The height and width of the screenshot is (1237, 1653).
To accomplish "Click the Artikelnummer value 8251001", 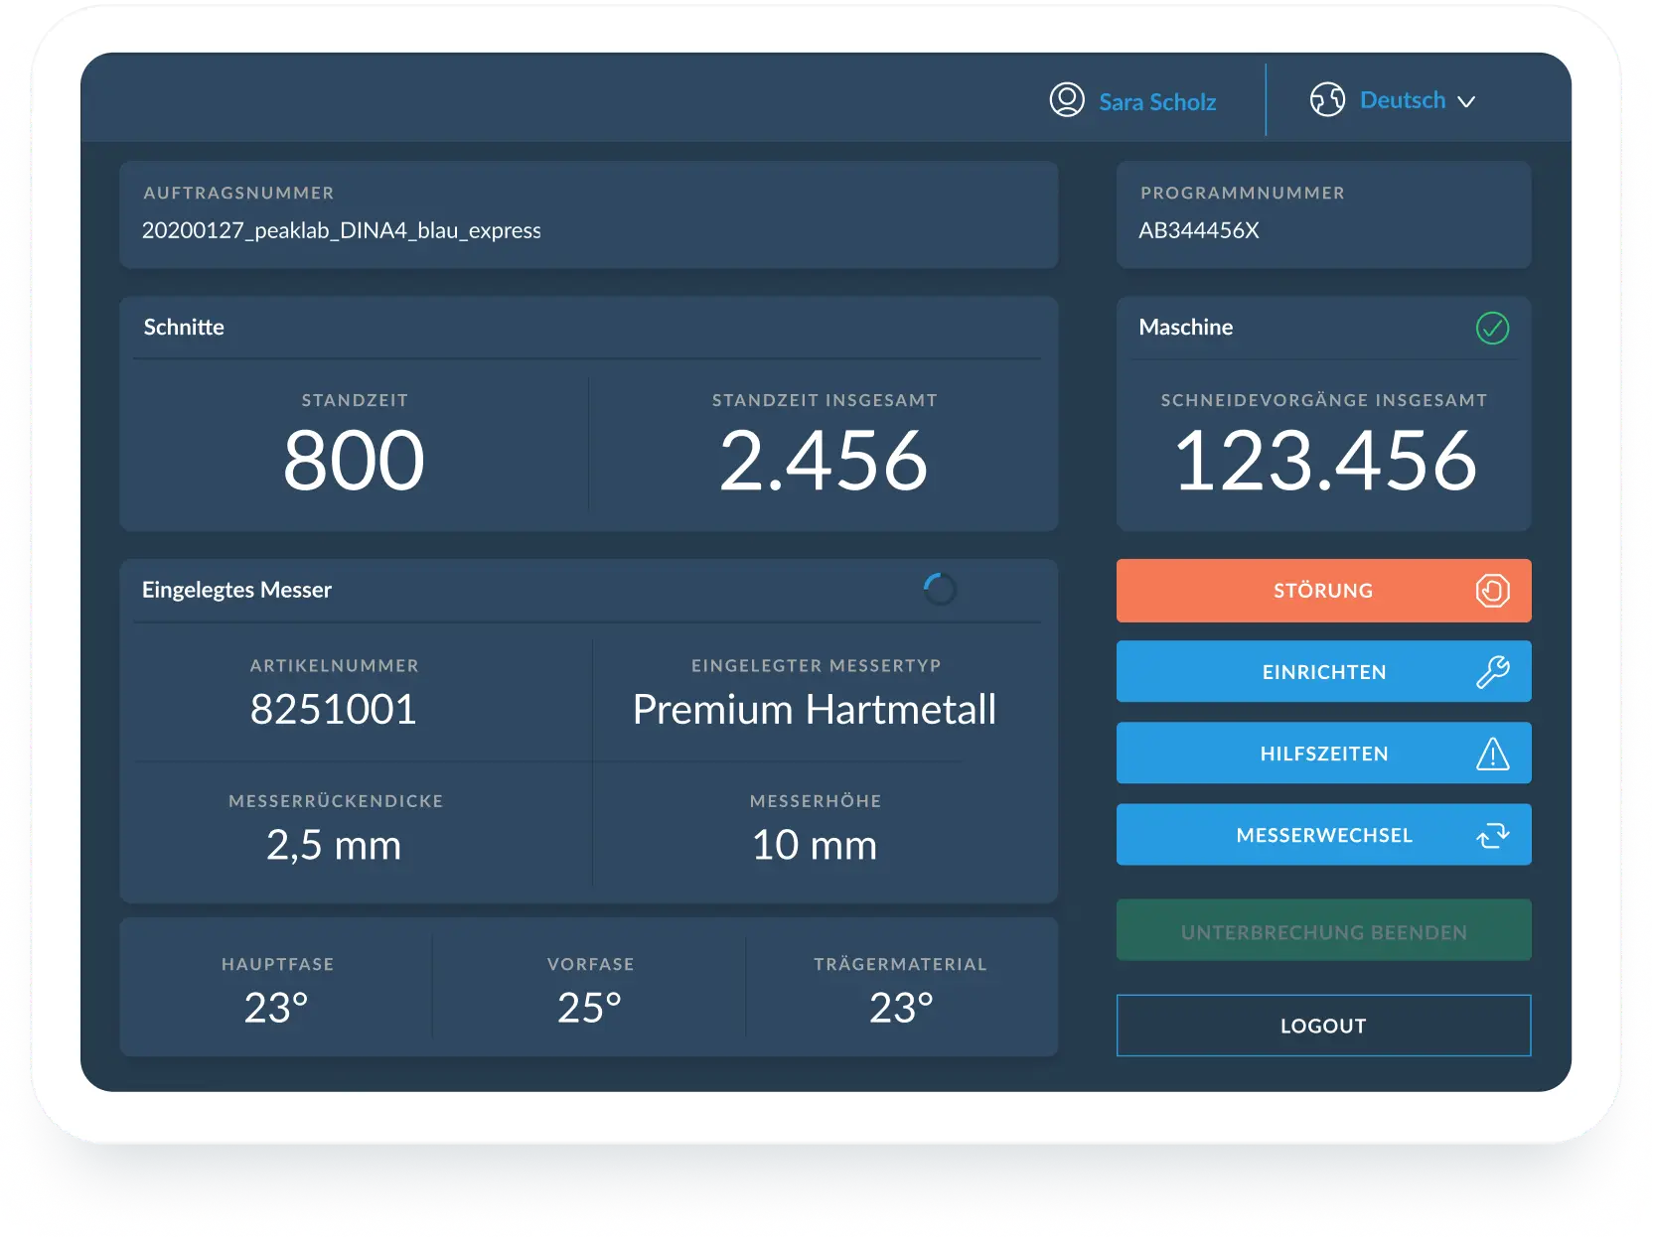I will tap(334, 709).
